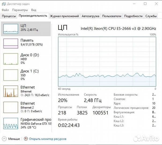Image resolution: width=162 pixels, height=145 pixels.
Task: Click the Диск 0 (D:) graph thumbnail
Action: pyautogui.click(x=11, y=59)
